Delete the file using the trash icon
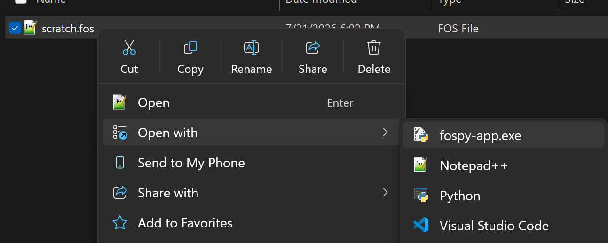The height and width of the screenshot is (243, 608). [x=374, y=48]
